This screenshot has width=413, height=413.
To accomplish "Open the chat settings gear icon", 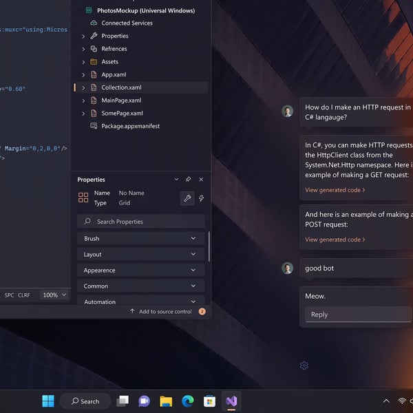I will point(304,366).
